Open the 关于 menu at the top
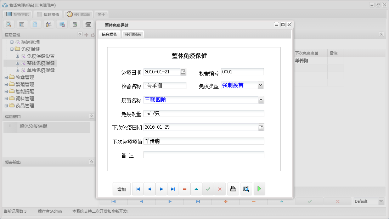 100,15
